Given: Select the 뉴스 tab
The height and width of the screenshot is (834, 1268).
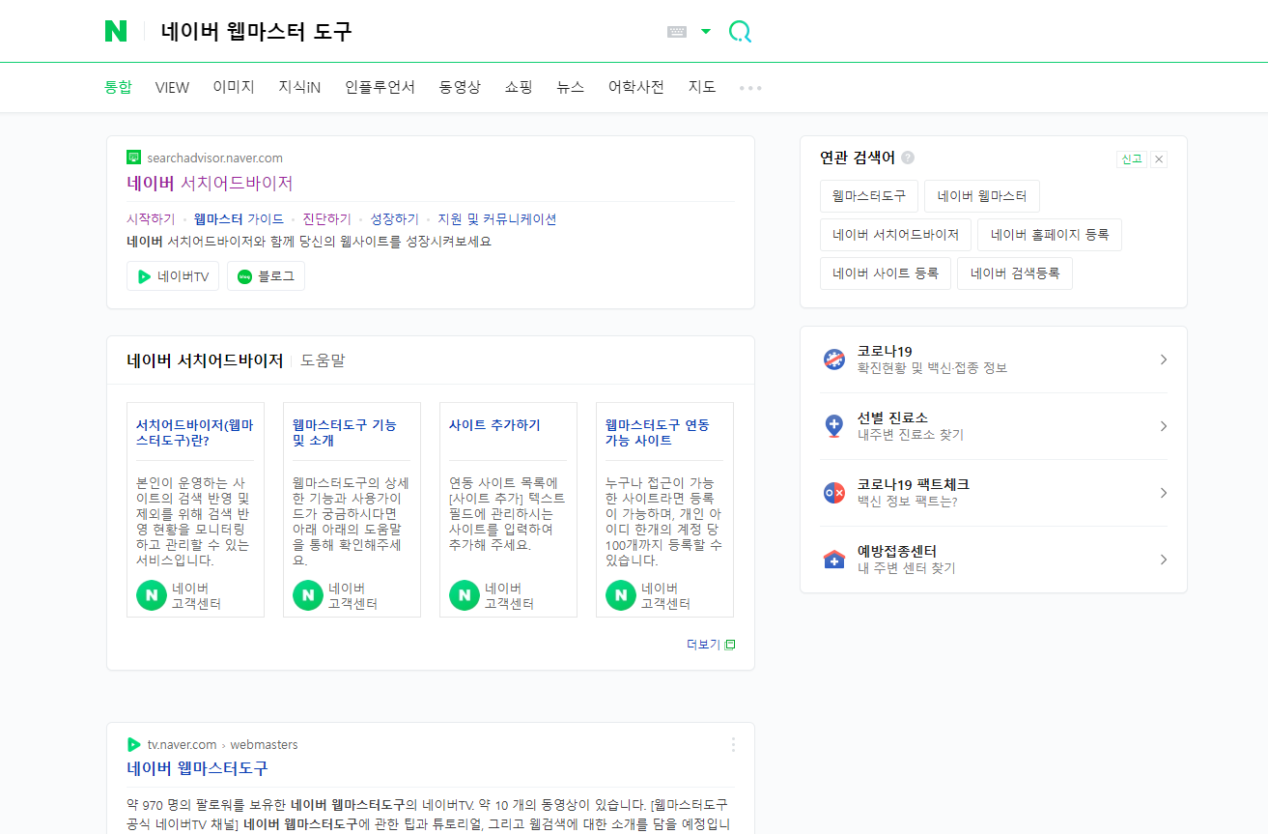Looking at the screenshot, I should point(570,87).
